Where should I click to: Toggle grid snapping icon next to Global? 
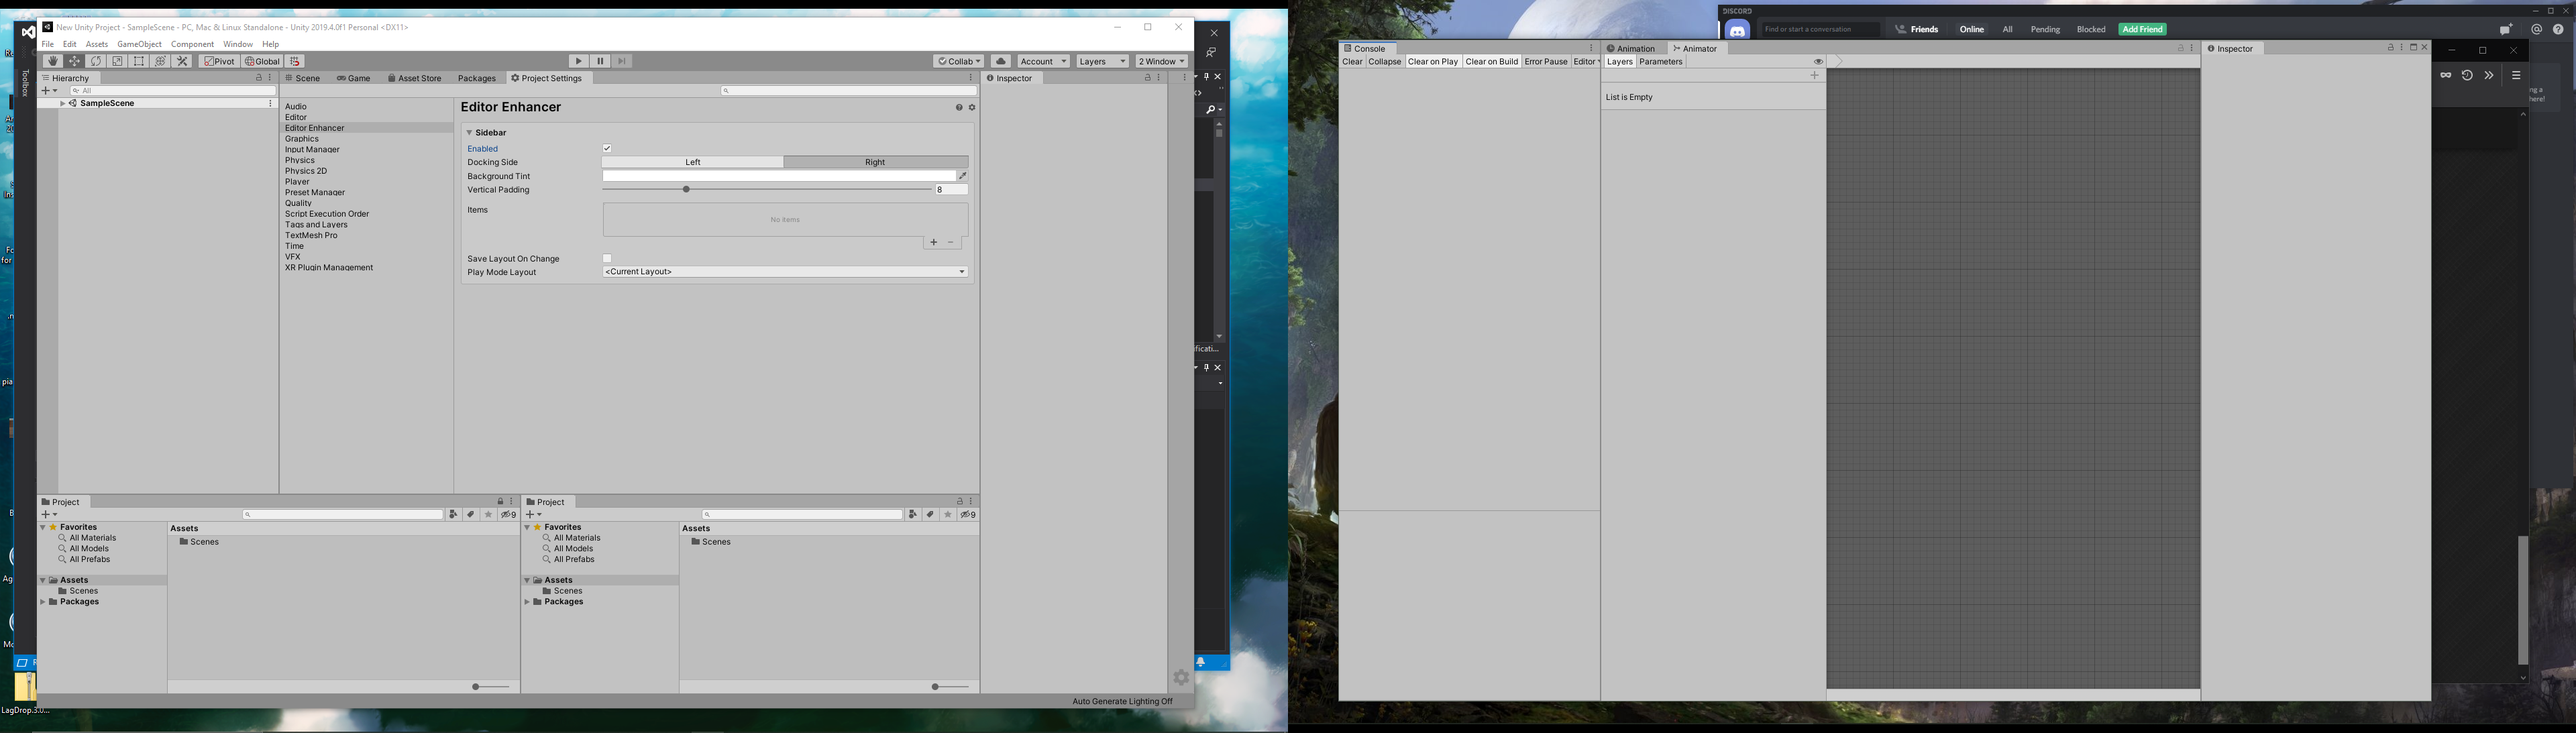(295, 61)
